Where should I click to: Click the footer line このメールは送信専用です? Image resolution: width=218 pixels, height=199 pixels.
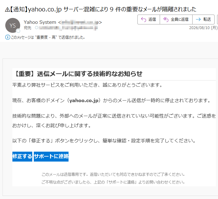113,174
